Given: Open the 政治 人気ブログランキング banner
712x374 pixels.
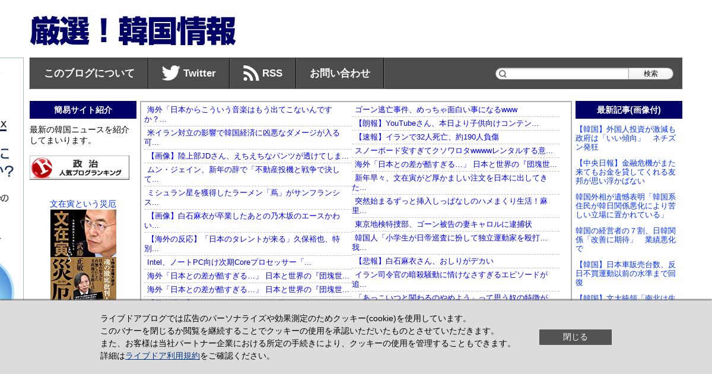Looking at the screenshot, I should [80, 167].
